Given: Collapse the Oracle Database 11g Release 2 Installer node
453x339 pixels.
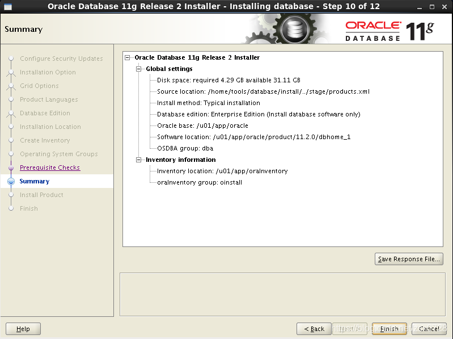Looking at the screenshot, I should [x=128, y=57].
